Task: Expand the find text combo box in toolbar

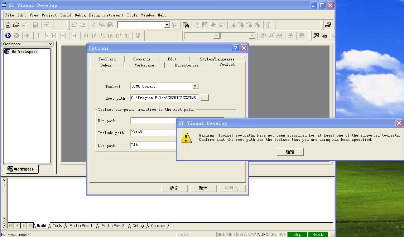Action: [167, 25]
